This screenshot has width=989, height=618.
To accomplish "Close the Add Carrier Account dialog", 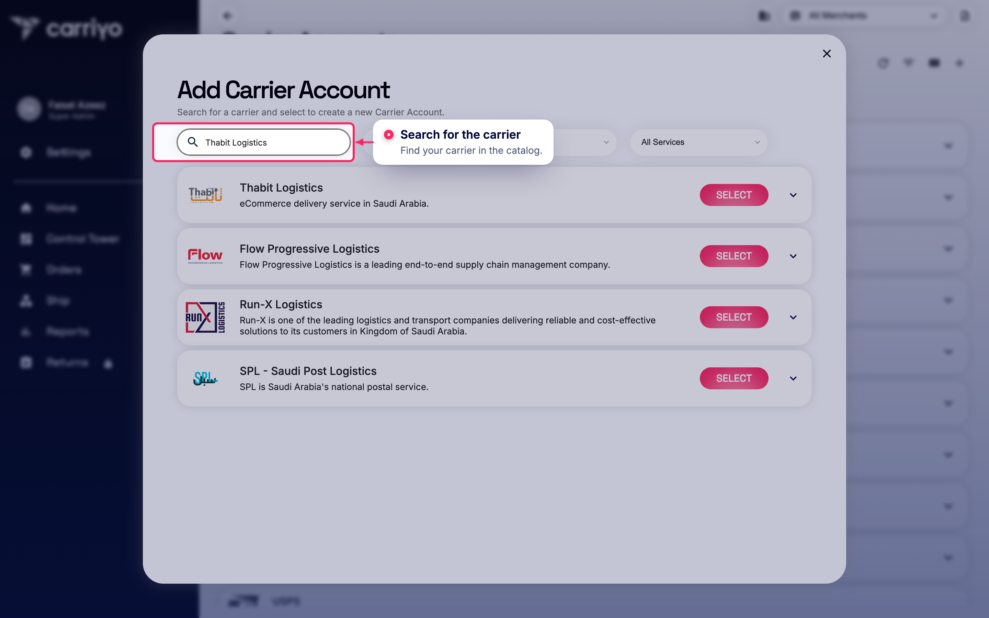I will click(827, 54).
